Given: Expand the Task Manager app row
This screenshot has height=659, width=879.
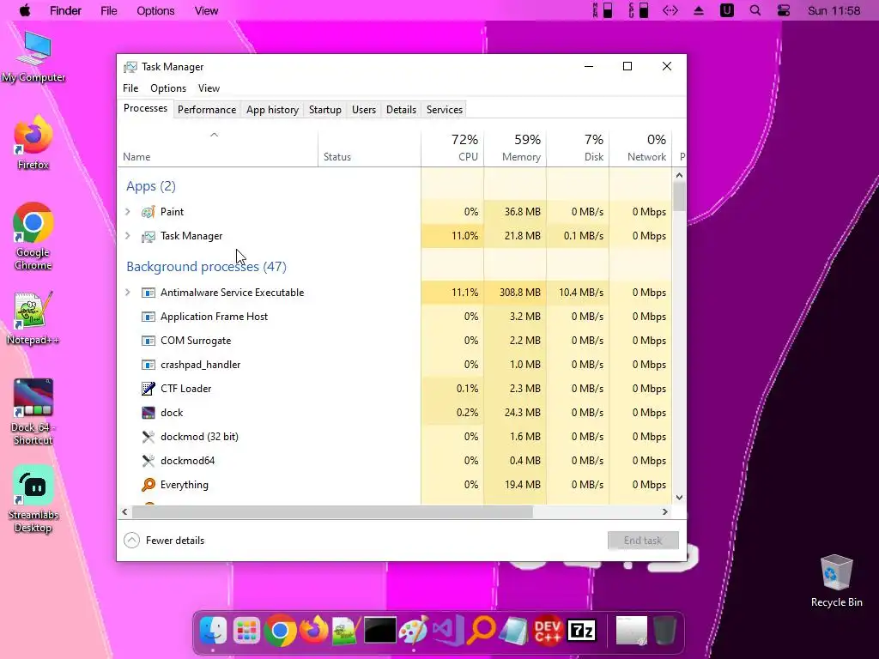Looking at the screenshot, I should tap(128, 236).
